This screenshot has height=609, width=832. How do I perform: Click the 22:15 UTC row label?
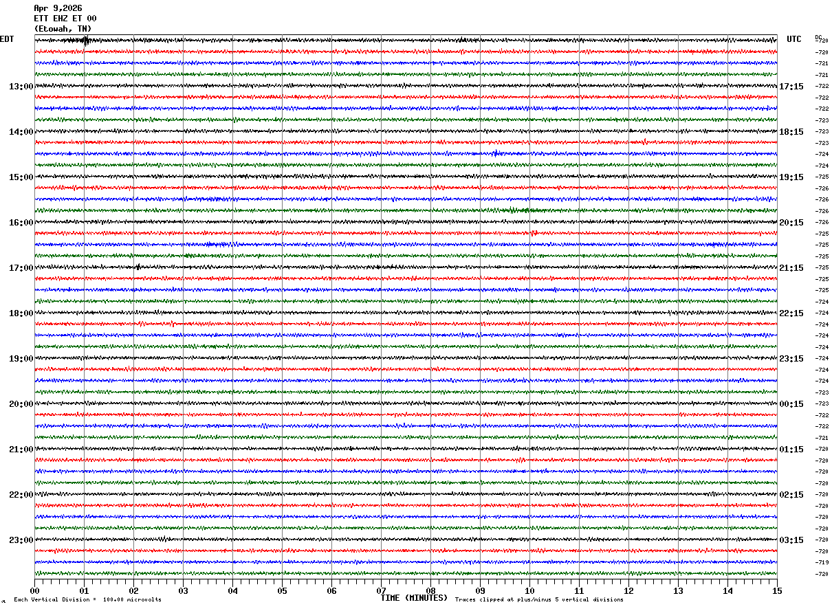[791, 313]
